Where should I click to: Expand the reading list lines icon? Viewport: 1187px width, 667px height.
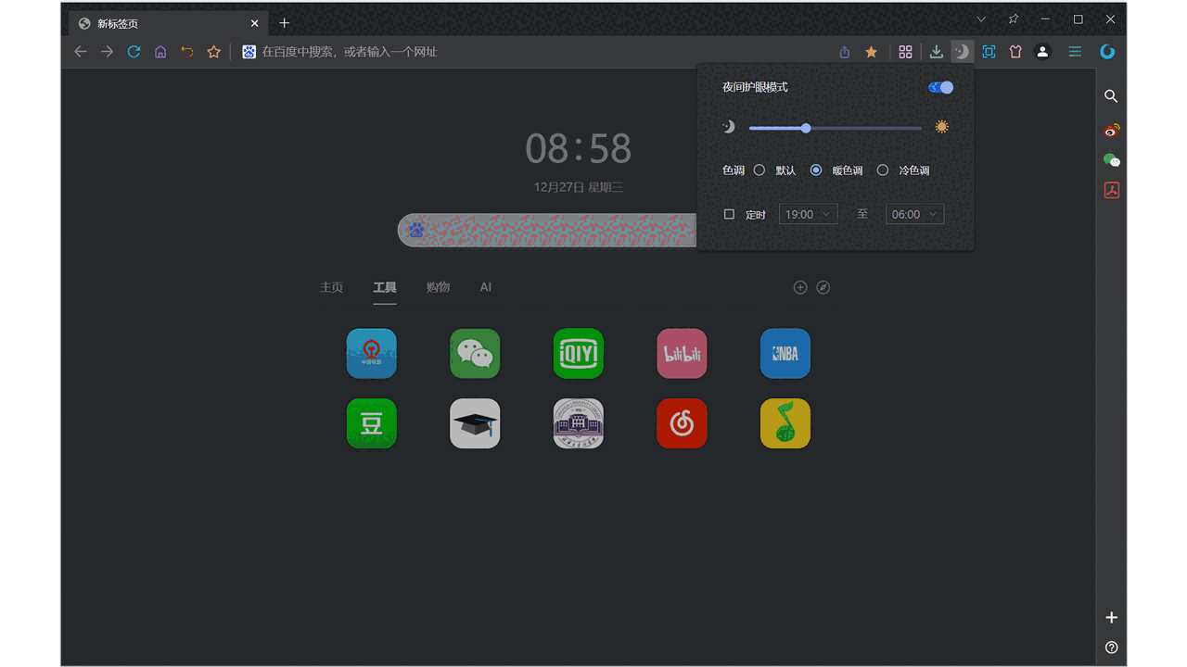coord(1074,51)
